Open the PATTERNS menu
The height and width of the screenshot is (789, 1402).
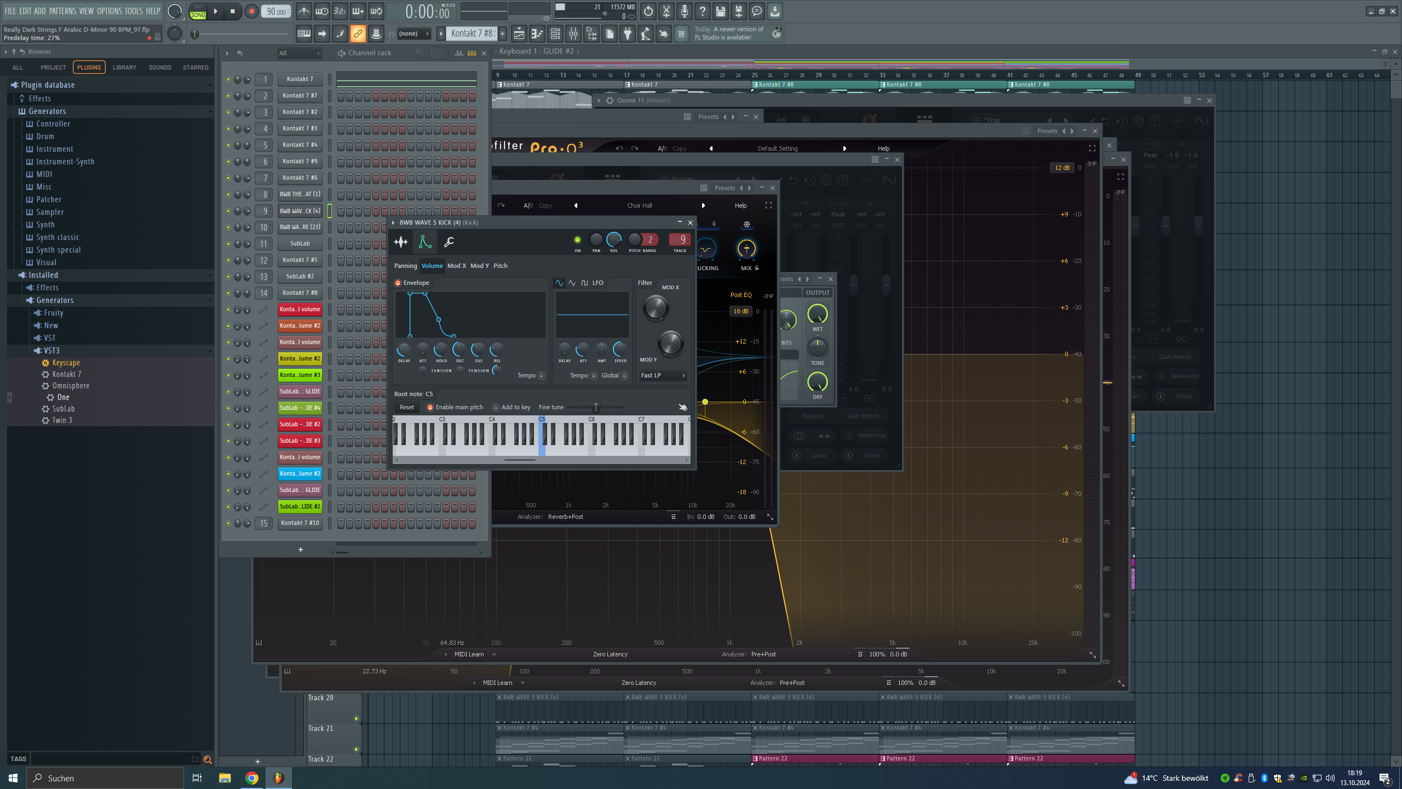(x=62, y=11)
